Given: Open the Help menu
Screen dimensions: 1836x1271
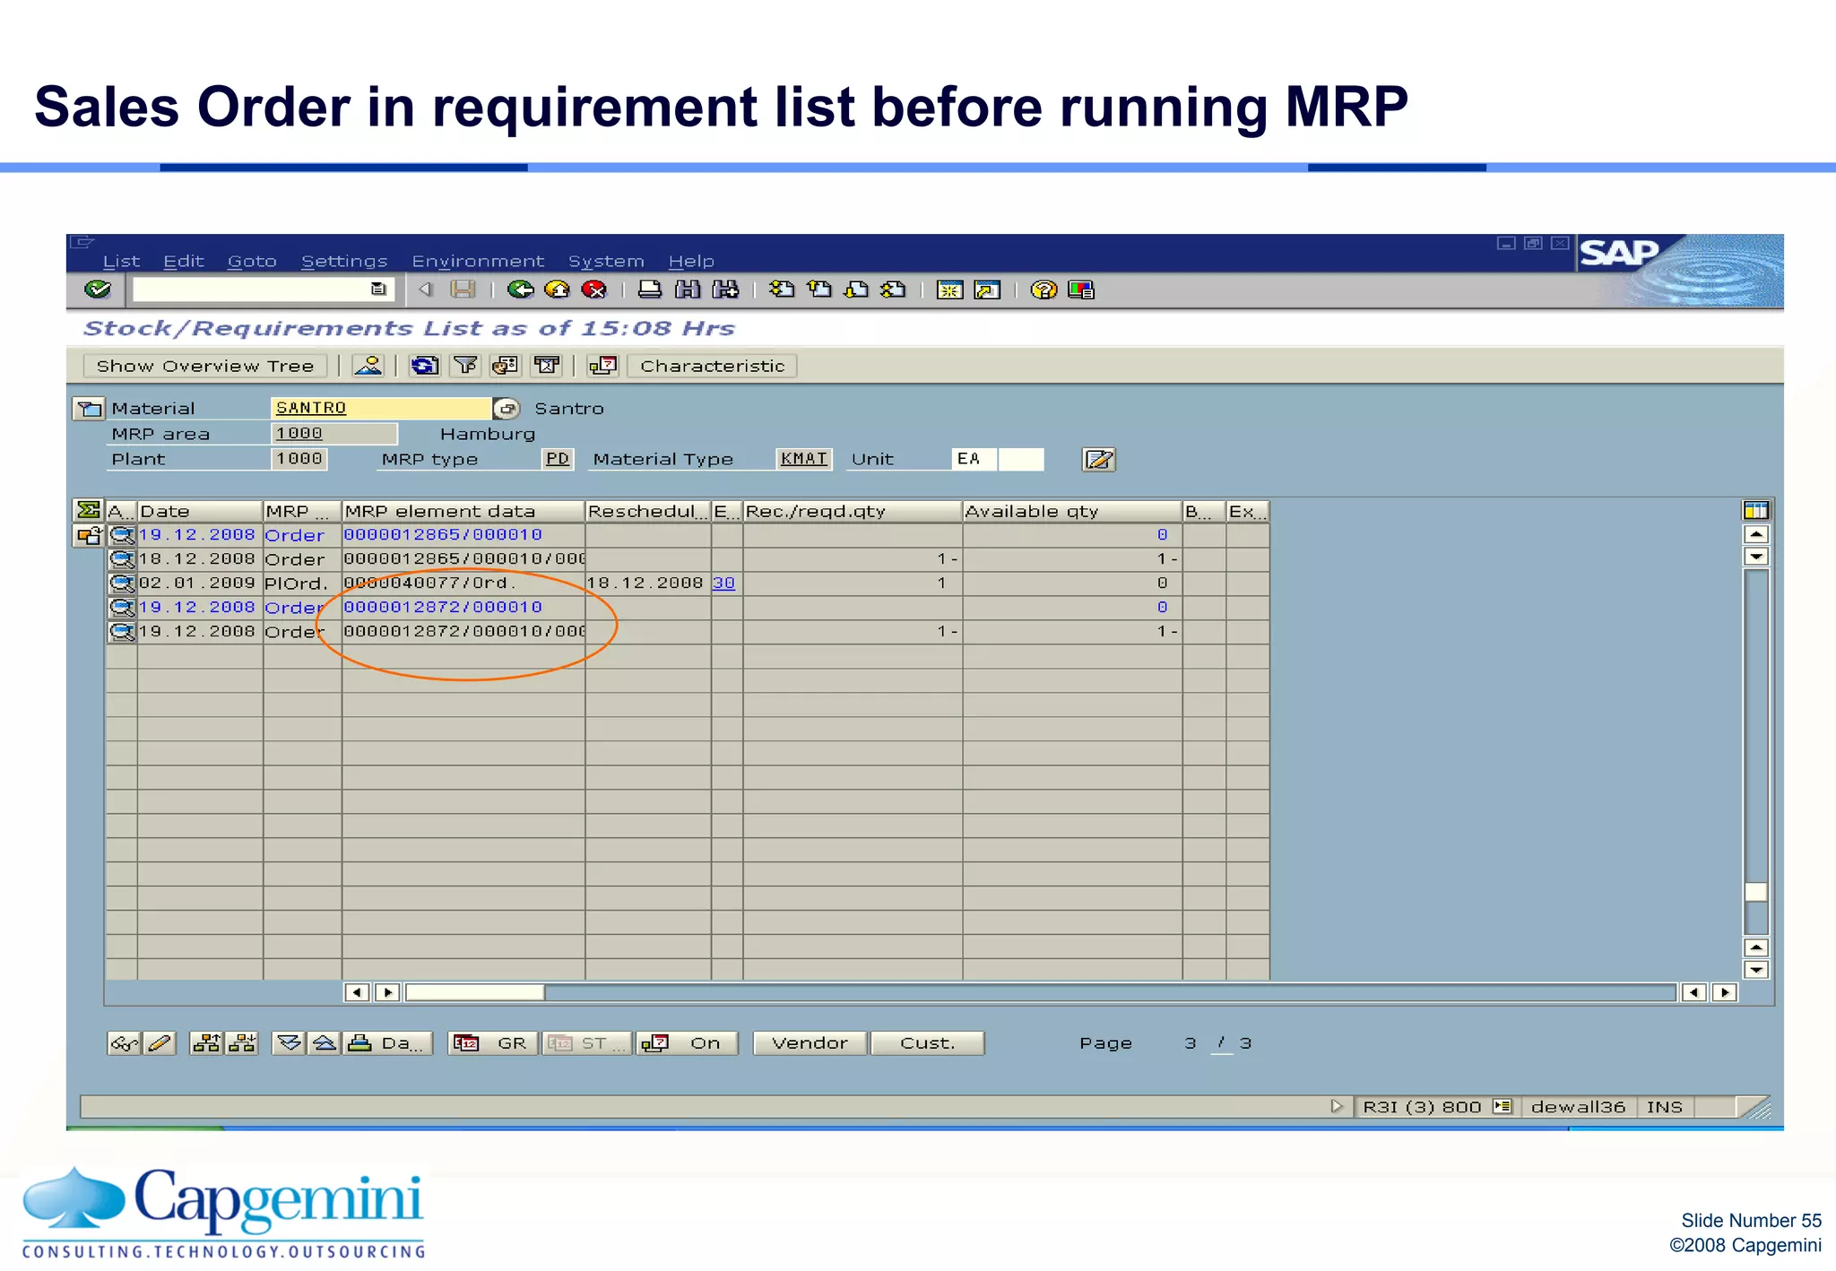Looking at the screenshot, I should pos(691,262).
